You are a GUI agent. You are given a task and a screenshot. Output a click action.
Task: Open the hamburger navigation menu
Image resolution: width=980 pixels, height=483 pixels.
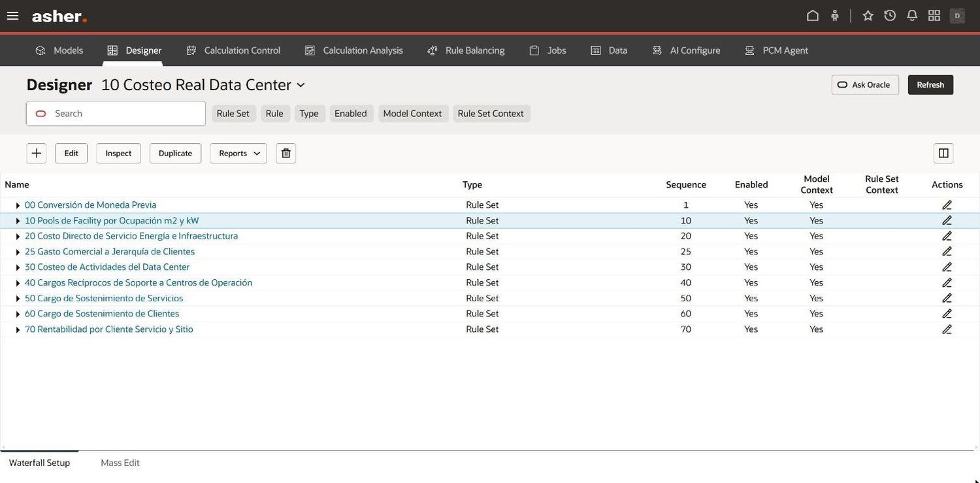12,16
